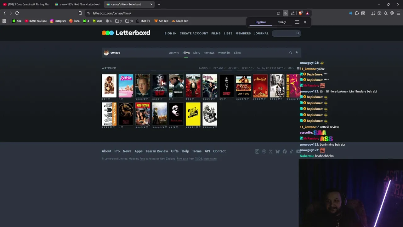Click the translate page icon in address bar

point(286,13)
